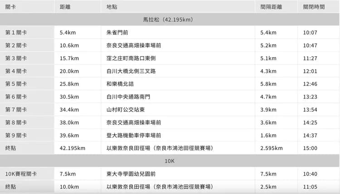Click the 第 6 關卡 row label
Image resolution: width=340 pixels, height=194 pixels.
point(16,97)
